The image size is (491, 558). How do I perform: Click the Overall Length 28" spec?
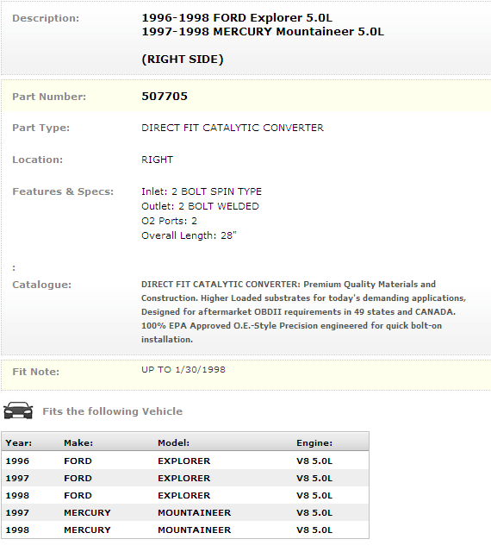pyautogui.click(x=189, y=235)
